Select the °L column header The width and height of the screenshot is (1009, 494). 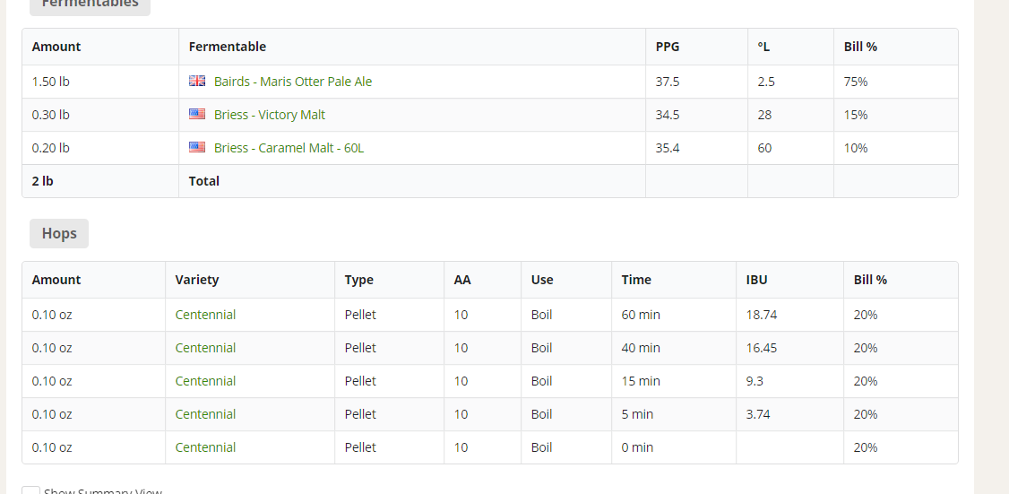coord(763,47)
